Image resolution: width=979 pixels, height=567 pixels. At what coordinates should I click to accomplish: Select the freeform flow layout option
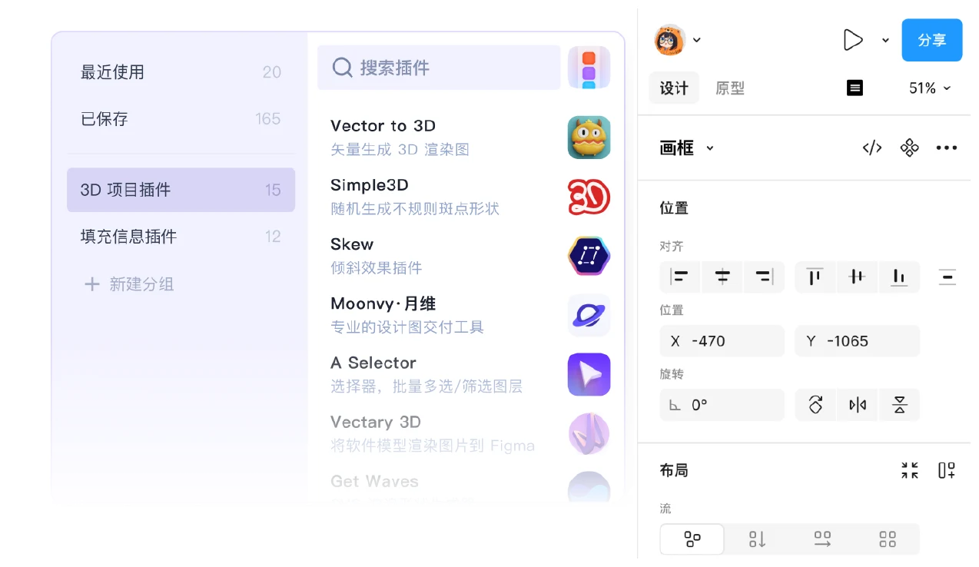pos(692,539)
